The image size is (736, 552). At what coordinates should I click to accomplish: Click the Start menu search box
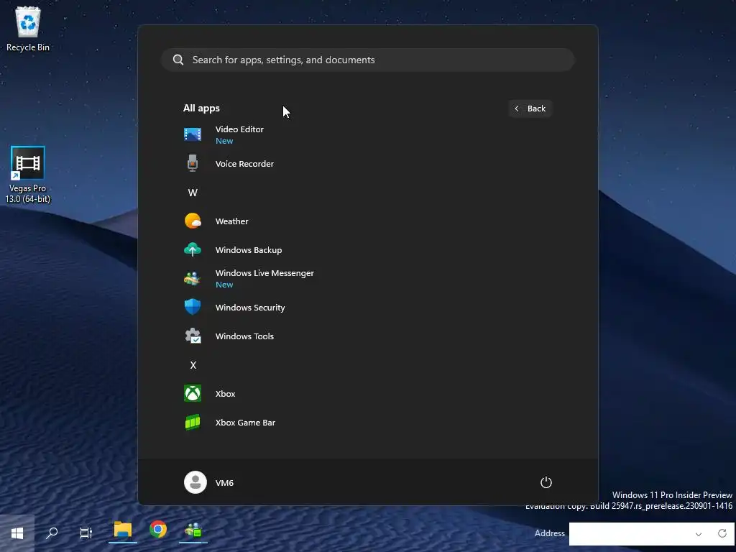pos(368,60)
